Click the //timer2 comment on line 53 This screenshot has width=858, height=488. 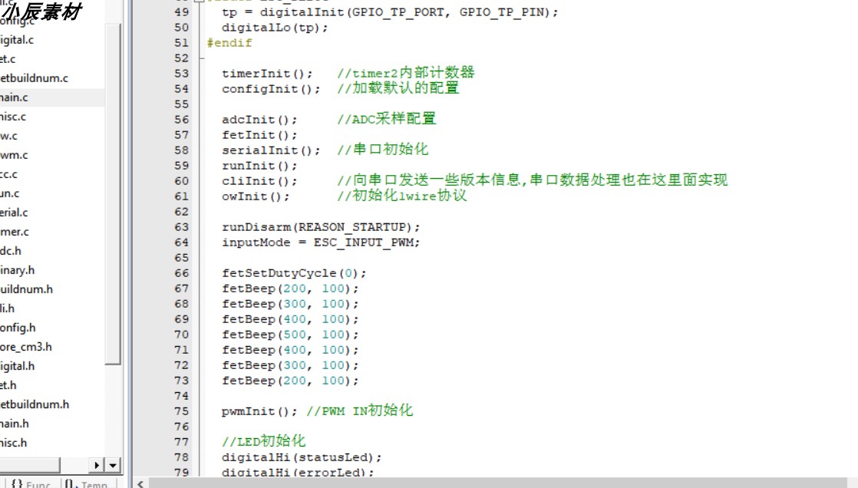click(405, 73)
